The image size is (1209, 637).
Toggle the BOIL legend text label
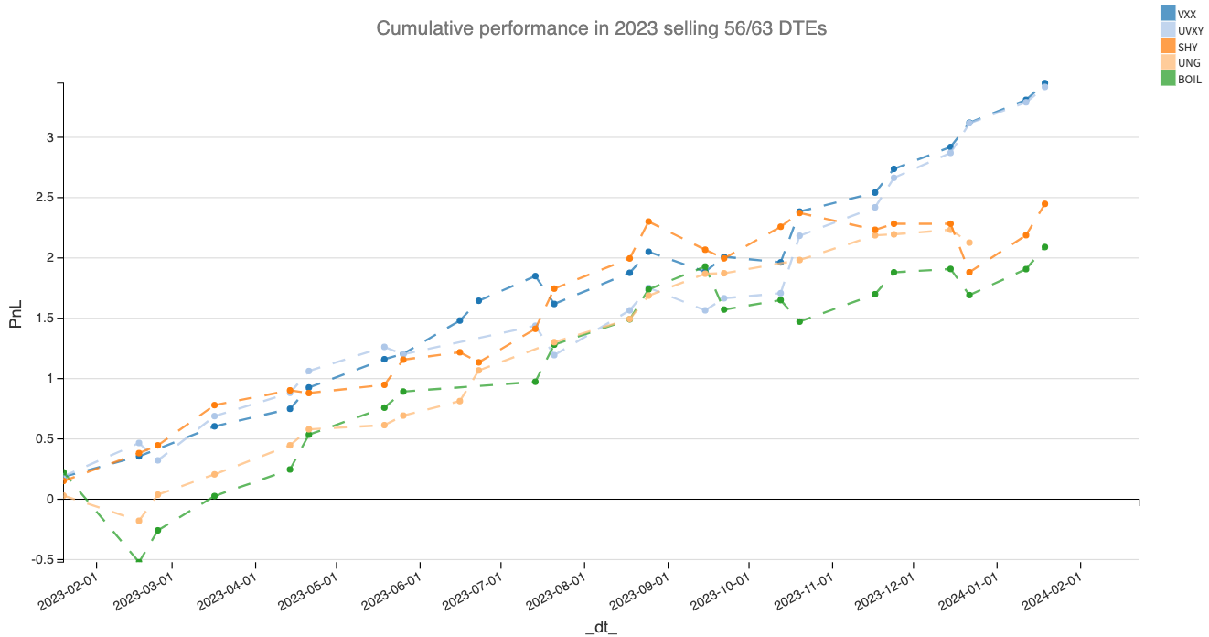click(1190, 80)
